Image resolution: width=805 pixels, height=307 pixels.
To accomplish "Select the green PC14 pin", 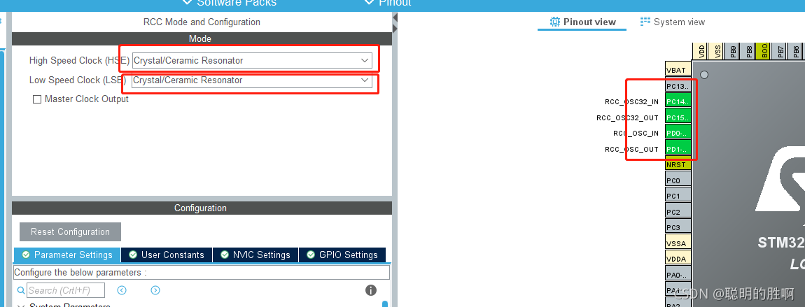I will (x=678, y=101).
